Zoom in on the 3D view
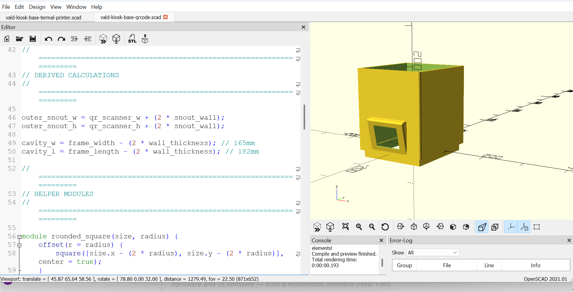573x292 pixels. click(359, 227)
